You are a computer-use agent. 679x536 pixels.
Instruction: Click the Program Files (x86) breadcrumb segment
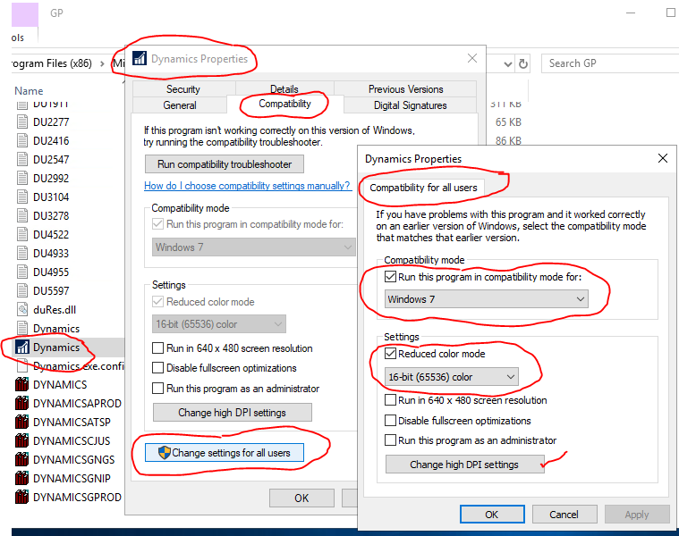(x=51, y=63)
